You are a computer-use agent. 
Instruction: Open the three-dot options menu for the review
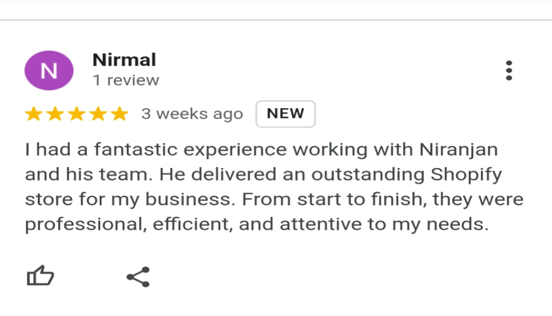[x=509, y=71]
